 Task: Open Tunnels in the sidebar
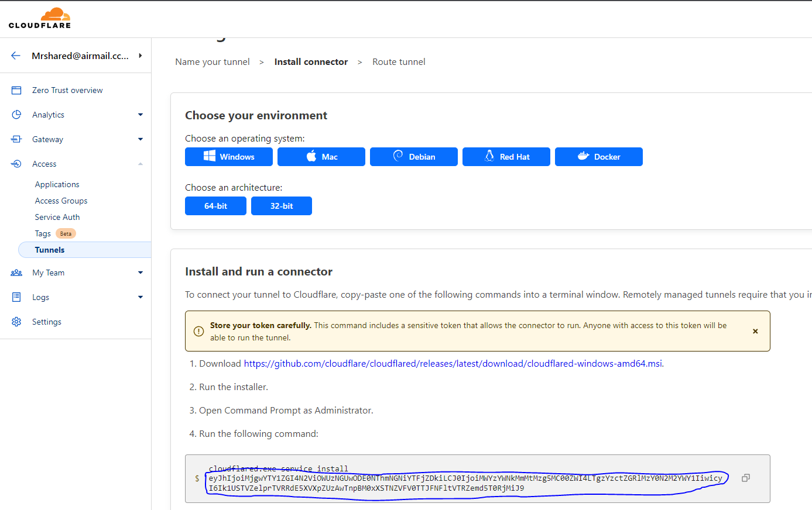pyautogui.click(x=50, y=250)
